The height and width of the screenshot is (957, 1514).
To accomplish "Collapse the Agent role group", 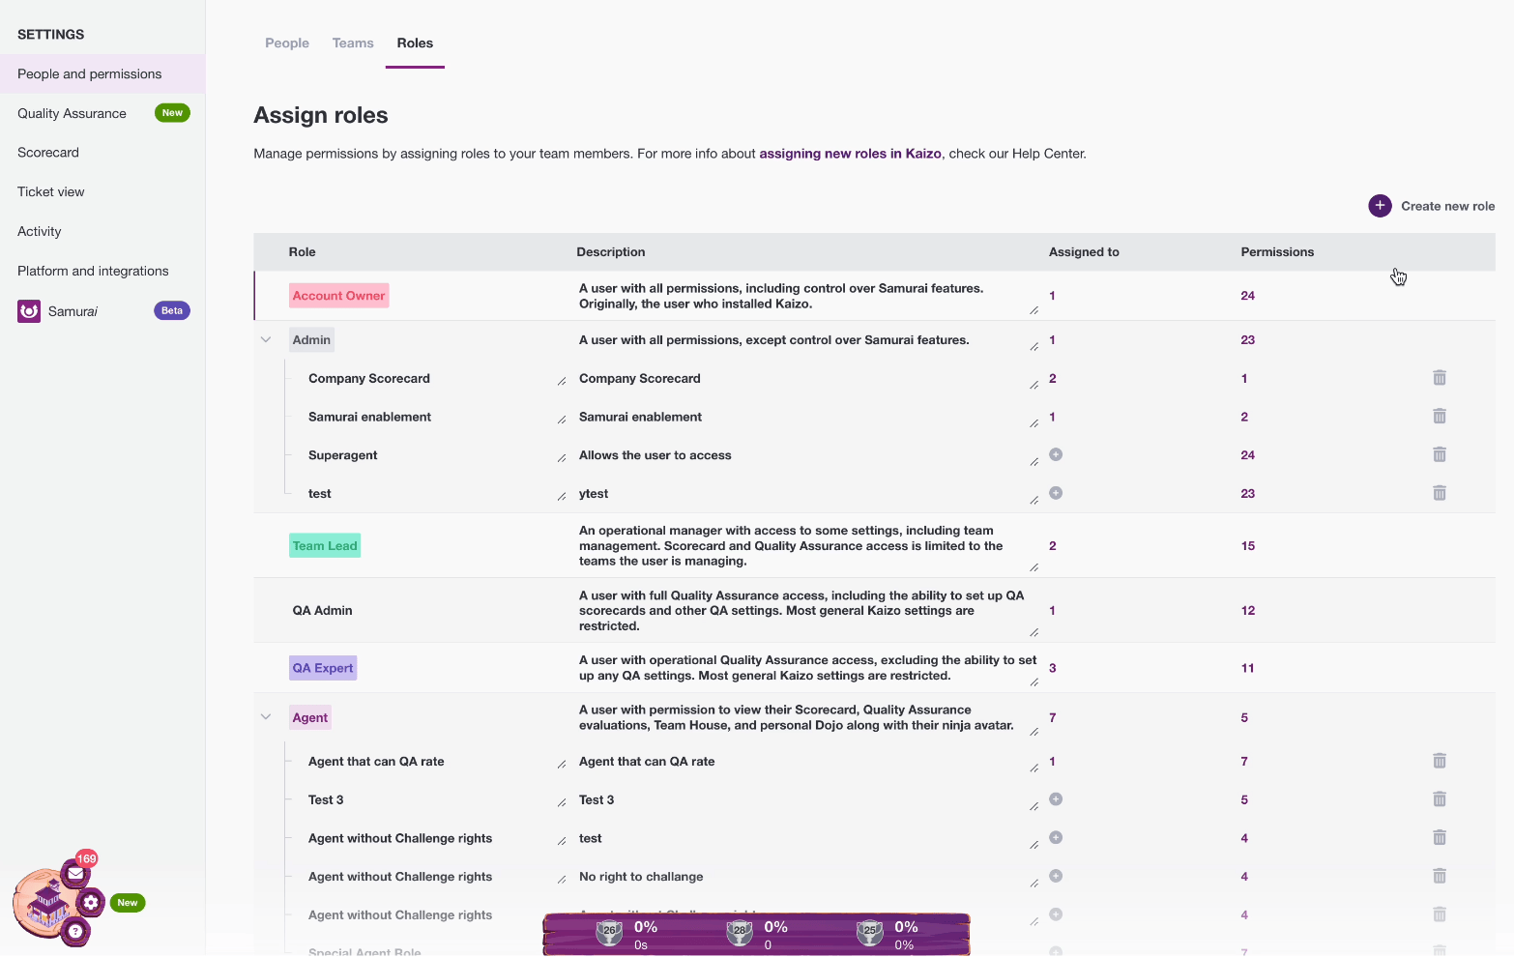I will point(266,717).
